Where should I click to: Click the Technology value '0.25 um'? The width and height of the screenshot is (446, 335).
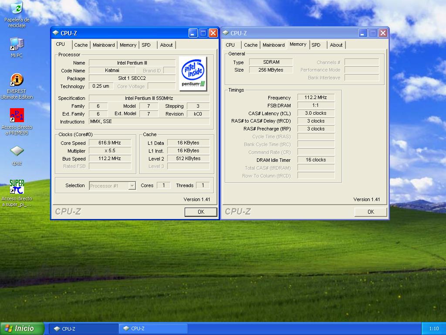(x=101, y=86)
